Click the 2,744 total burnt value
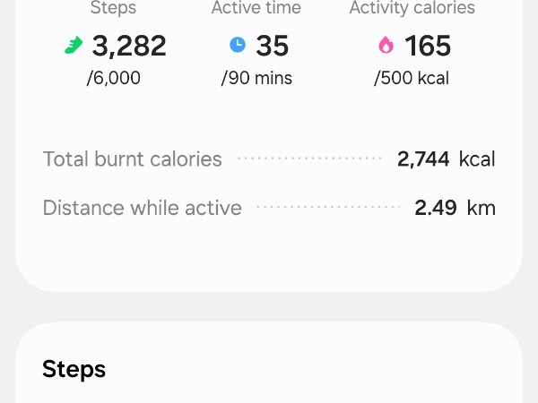 pos(422,159)
